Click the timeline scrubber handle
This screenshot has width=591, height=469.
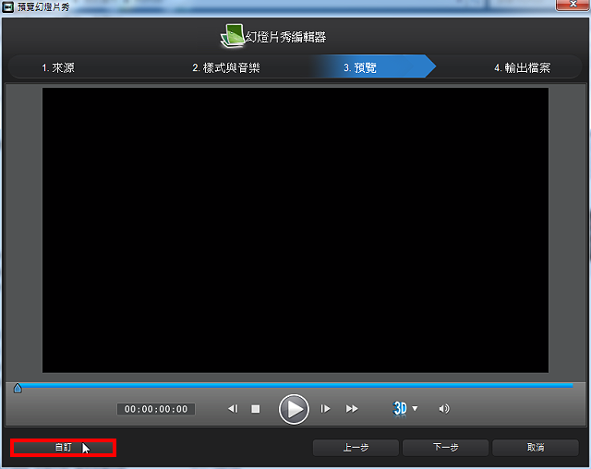click(18, 388)
